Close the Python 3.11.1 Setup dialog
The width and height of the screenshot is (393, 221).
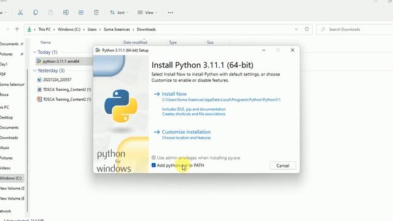tap(292, 50)
